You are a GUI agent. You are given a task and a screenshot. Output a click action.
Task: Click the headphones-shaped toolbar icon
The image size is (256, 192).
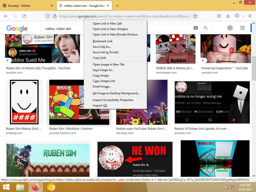coord(237,16)
